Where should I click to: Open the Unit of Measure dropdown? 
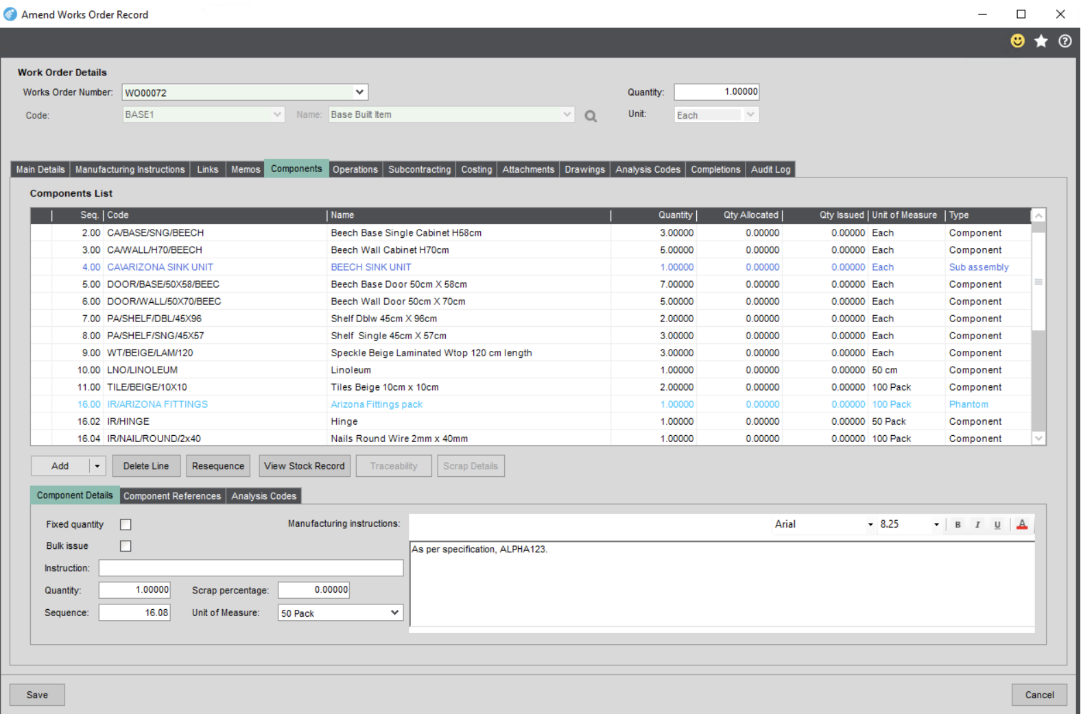pyautogui.click(x=394, y=613)
